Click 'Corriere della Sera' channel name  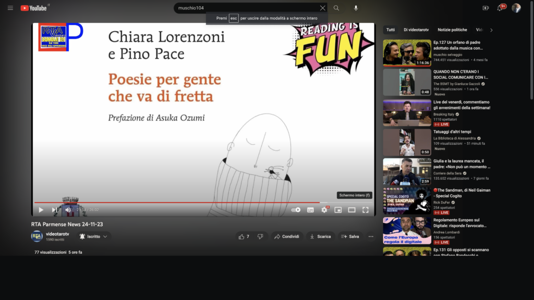(447, 173)
